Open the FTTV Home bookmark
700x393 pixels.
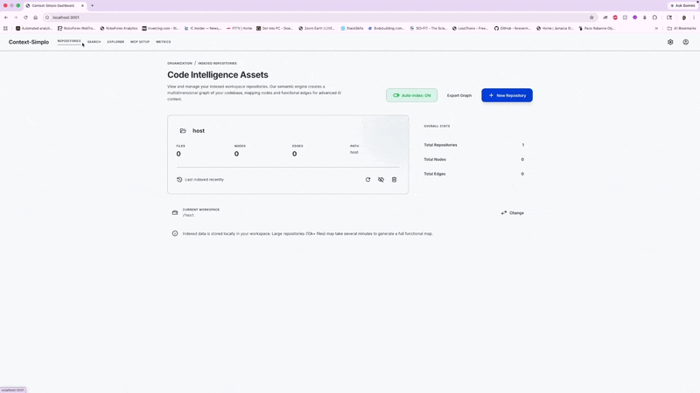tap(239, 28)
